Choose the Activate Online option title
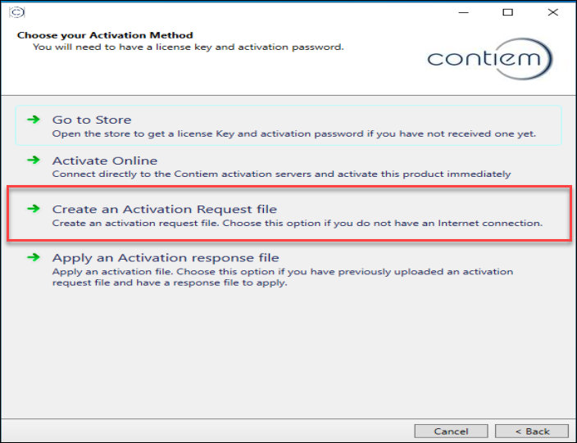 click(105, 160)
